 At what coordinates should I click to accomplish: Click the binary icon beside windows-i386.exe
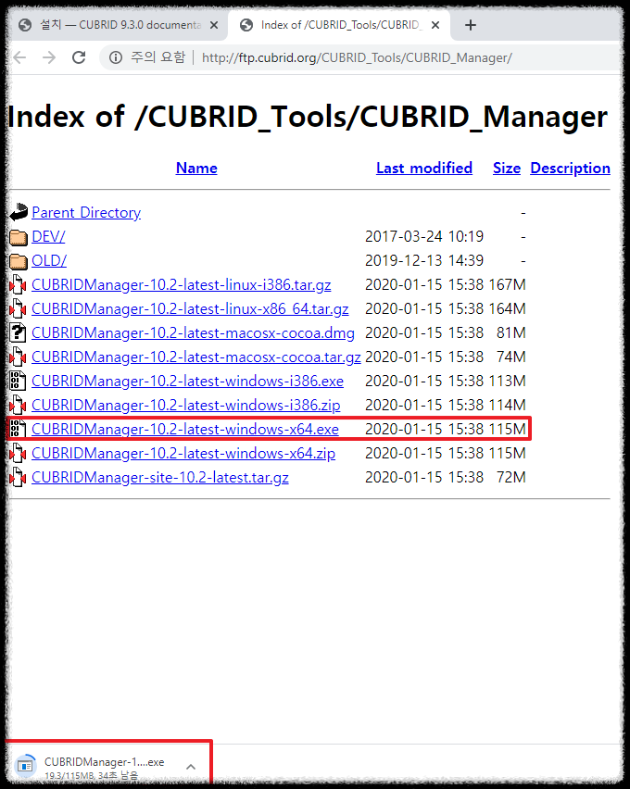pyautogui.click(x=19, y=381)
